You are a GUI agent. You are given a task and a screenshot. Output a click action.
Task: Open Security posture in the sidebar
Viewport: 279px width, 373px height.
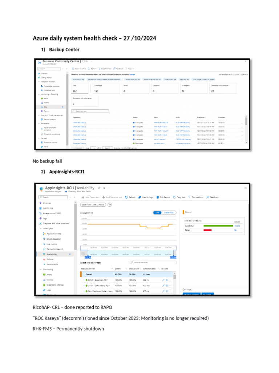[x=49, y=119]
